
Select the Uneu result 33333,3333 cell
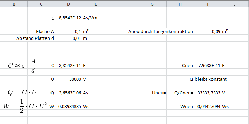pos(207,93)
